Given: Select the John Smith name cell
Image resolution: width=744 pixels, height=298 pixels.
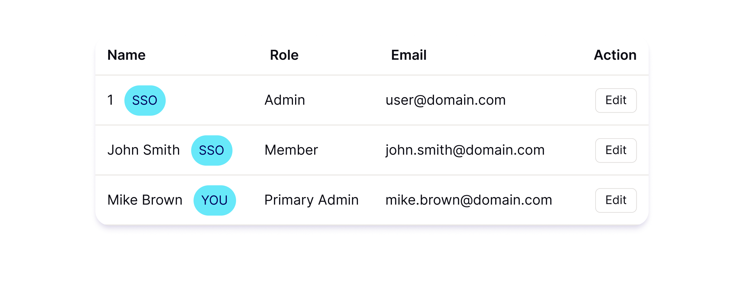Looking at the screenshot, I should pos(144,150).
